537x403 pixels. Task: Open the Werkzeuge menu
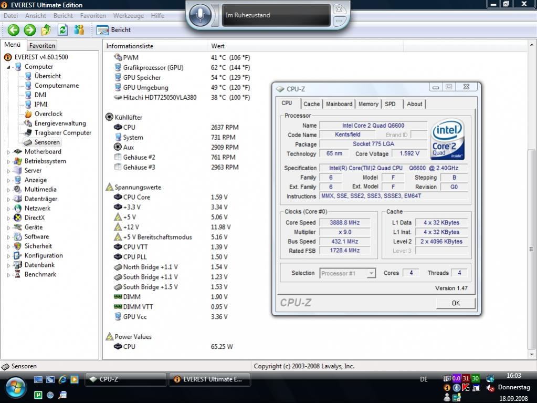click(129, 15)
